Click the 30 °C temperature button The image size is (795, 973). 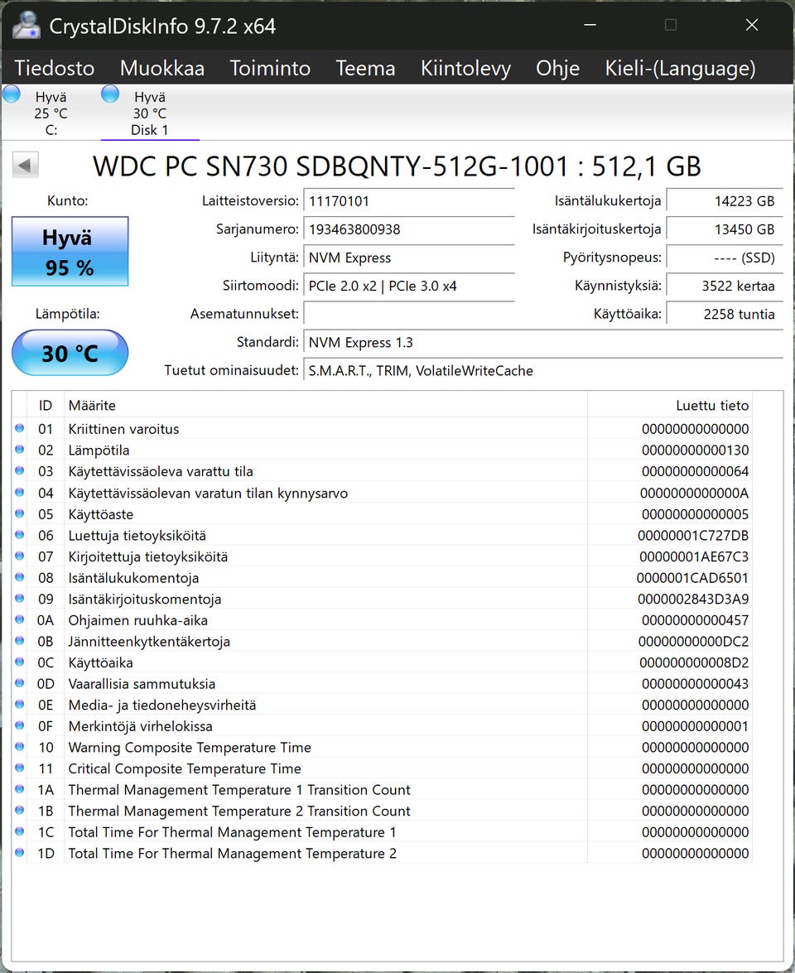point(70,353)
